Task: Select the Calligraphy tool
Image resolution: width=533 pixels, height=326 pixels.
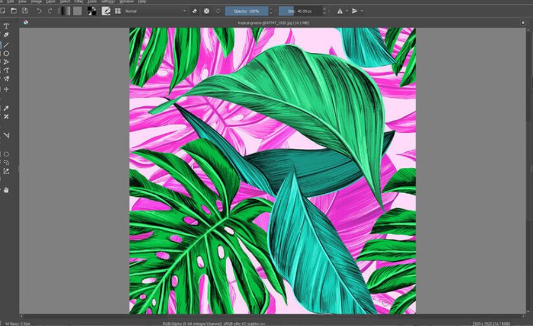Action: pos(7,35)
